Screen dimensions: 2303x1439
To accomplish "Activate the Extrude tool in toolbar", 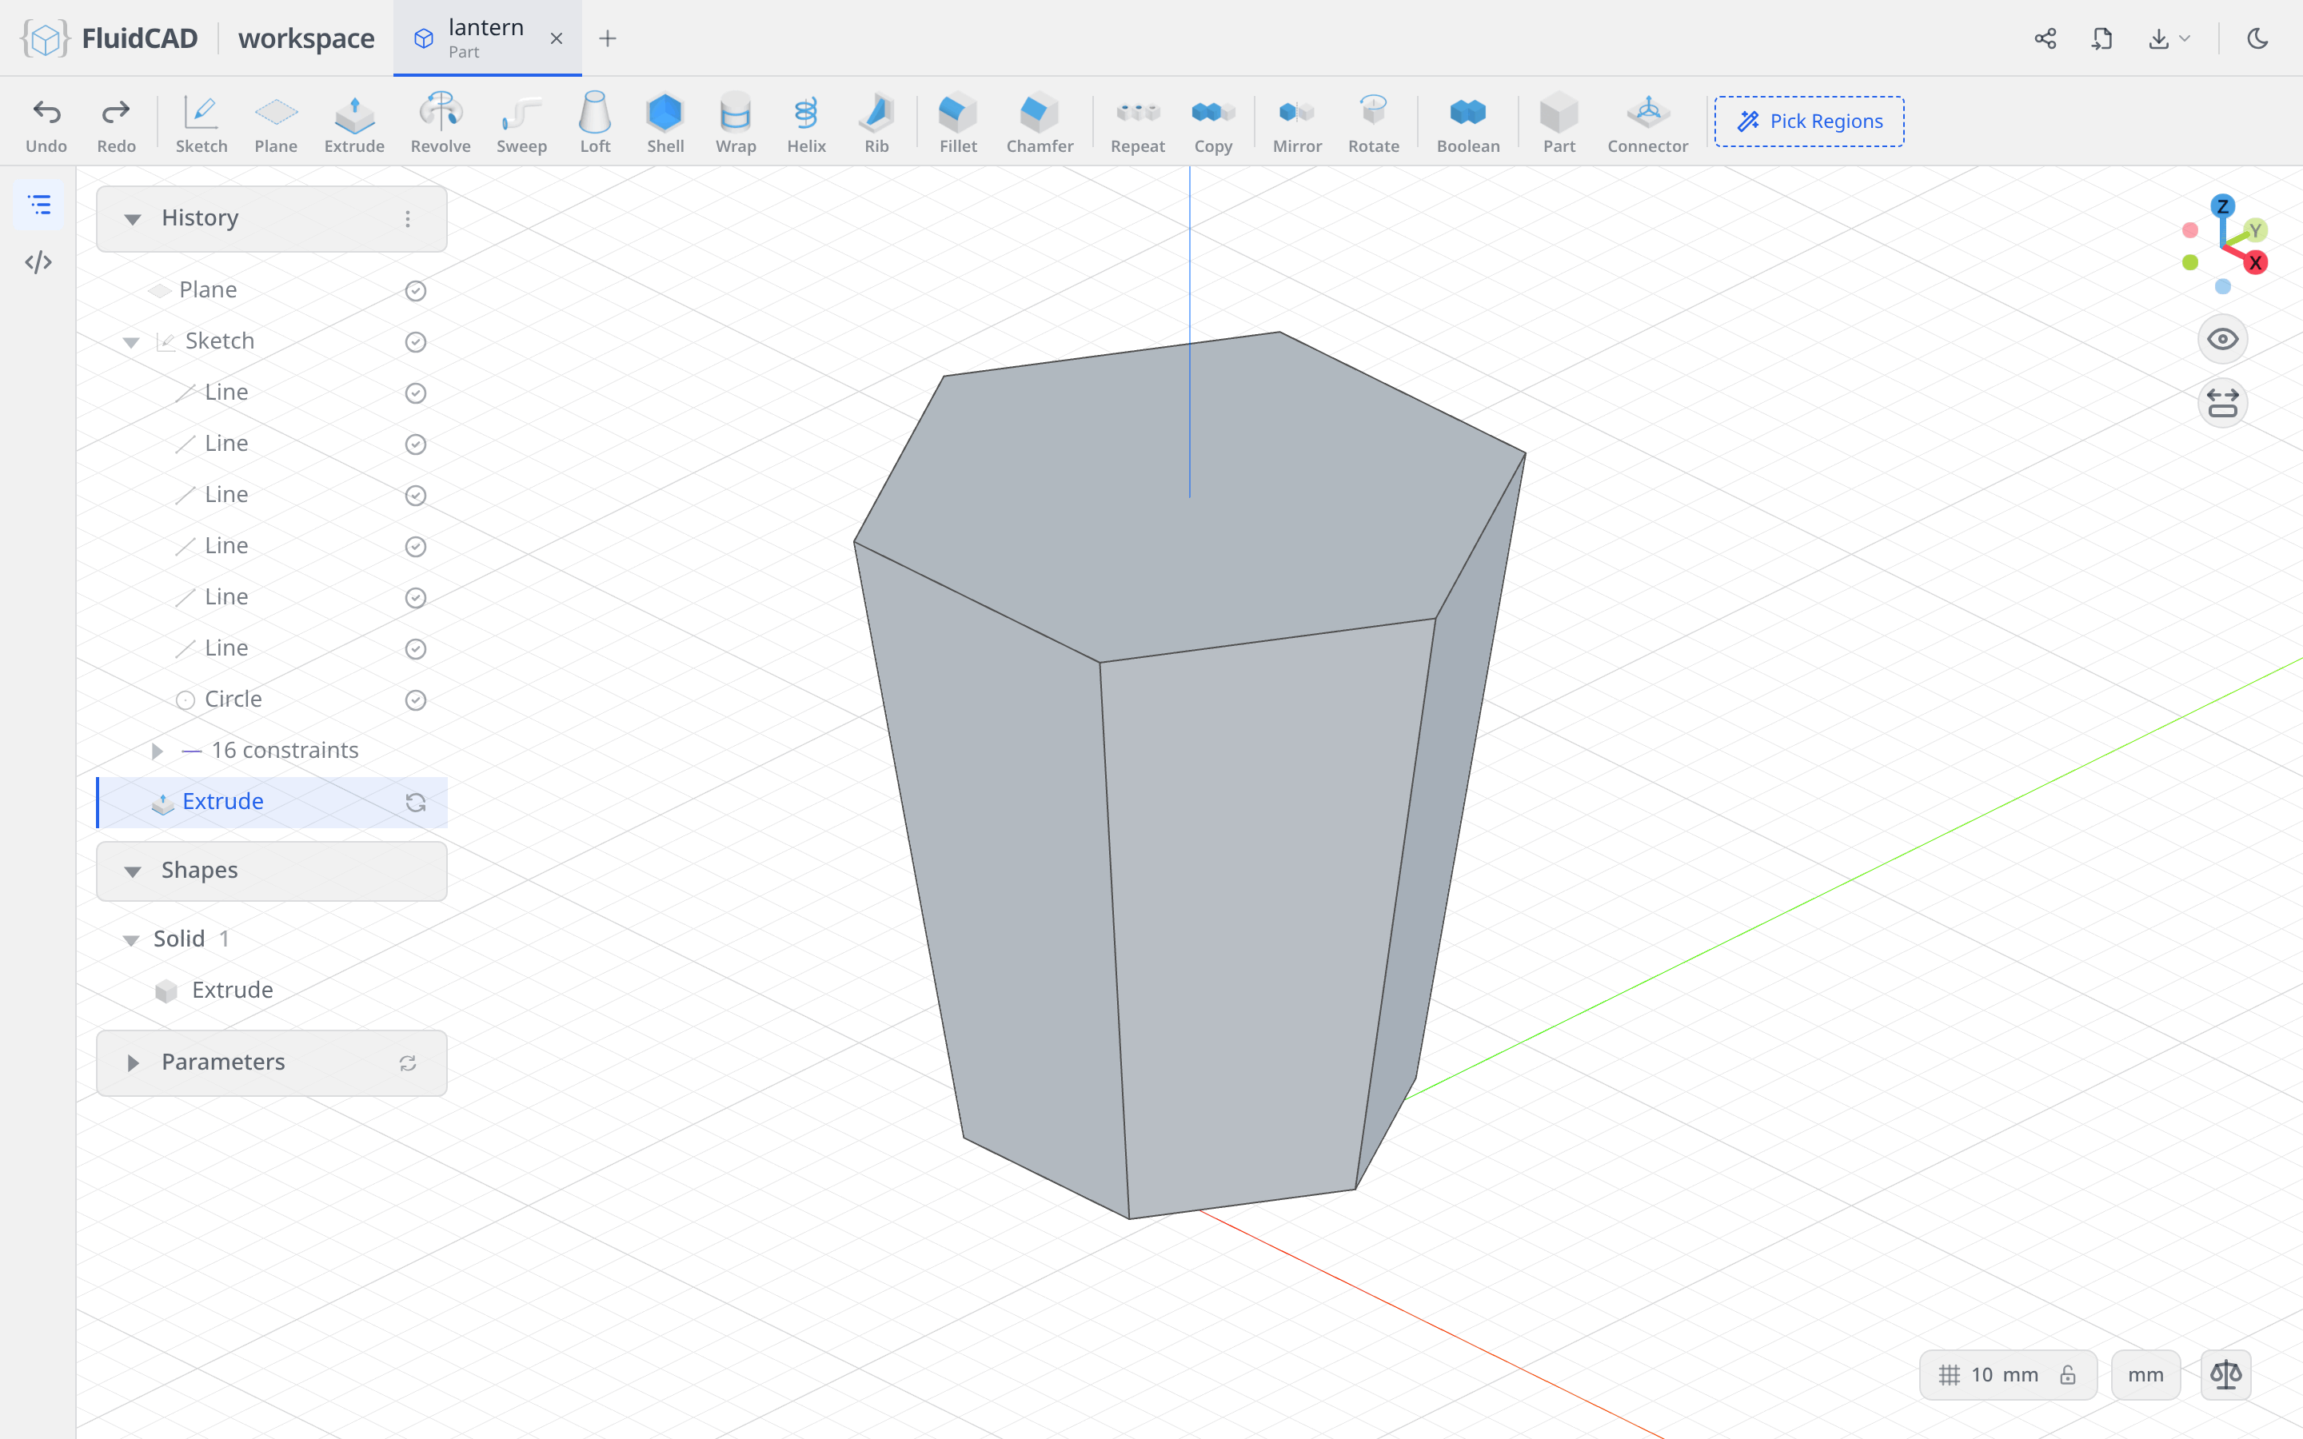I will pos(354,124).
